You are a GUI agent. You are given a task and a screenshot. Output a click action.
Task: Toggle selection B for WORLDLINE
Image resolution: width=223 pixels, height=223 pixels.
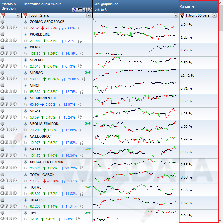[6, 40]
